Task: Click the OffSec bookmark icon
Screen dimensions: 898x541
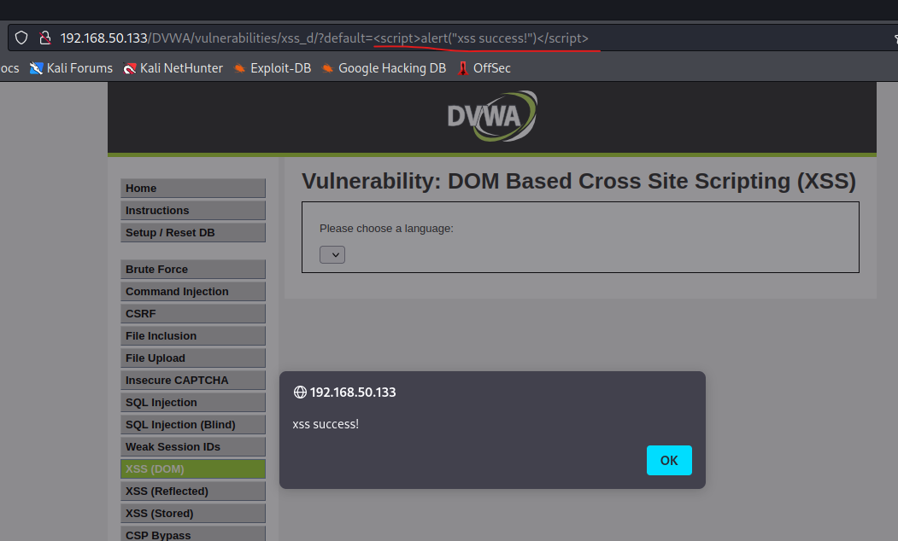Action: pos(463,68)
